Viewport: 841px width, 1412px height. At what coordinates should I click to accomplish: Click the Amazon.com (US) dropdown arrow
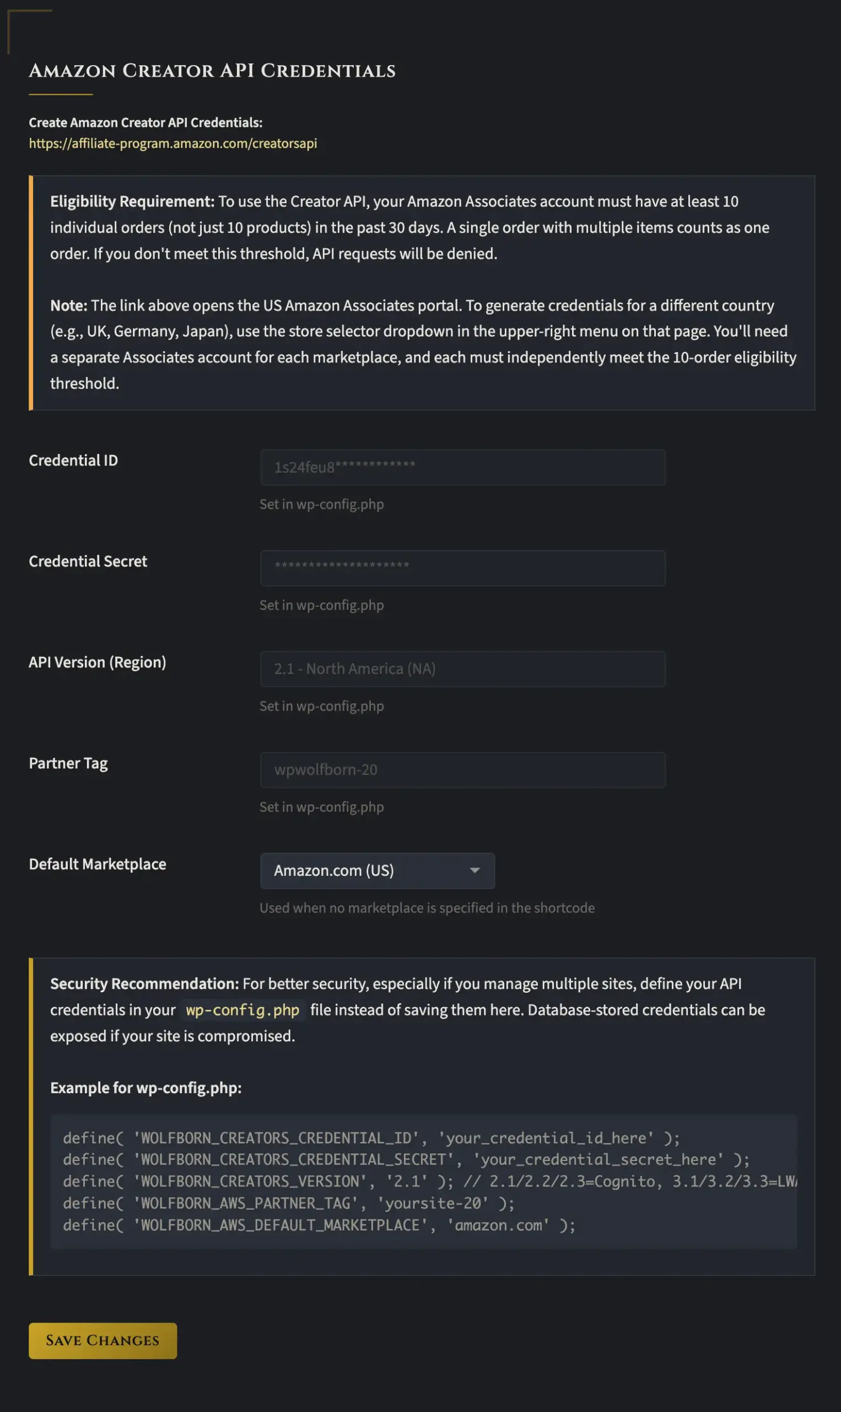point(475,871)
